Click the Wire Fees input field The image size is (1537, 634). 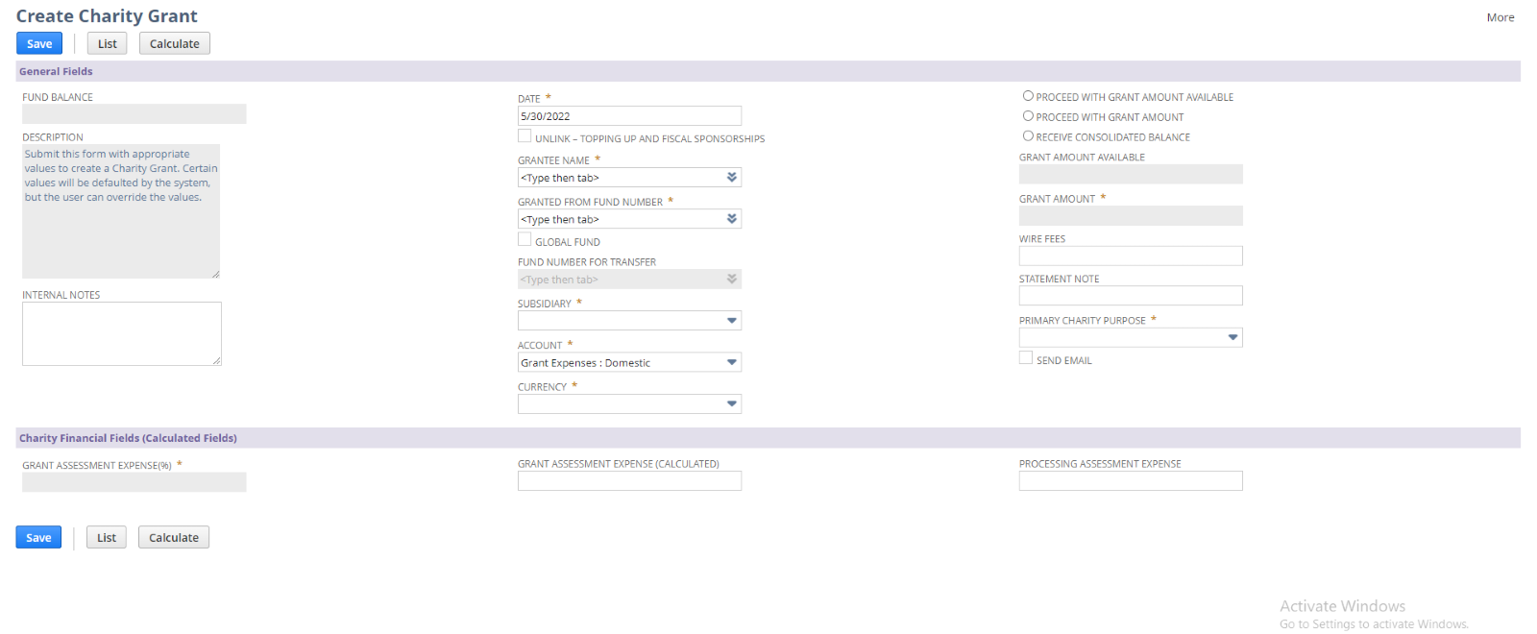[1130, 256]
